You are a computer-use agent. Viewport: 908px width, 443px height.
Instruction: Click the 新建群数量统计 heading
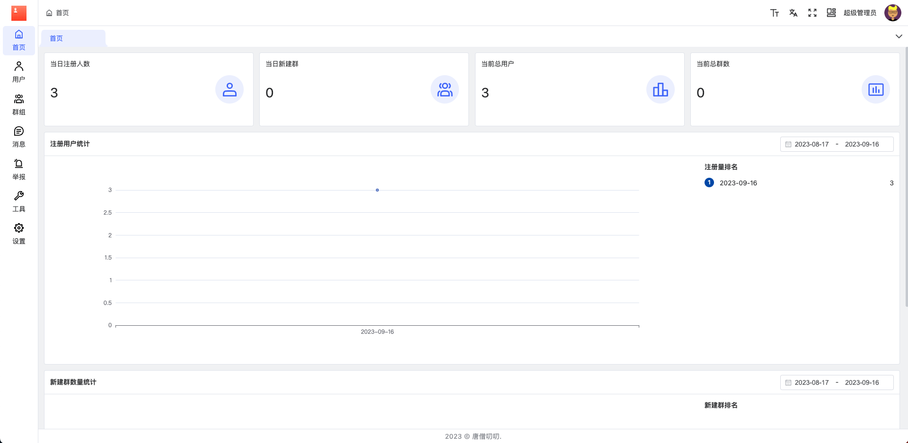tap(73, 382)
